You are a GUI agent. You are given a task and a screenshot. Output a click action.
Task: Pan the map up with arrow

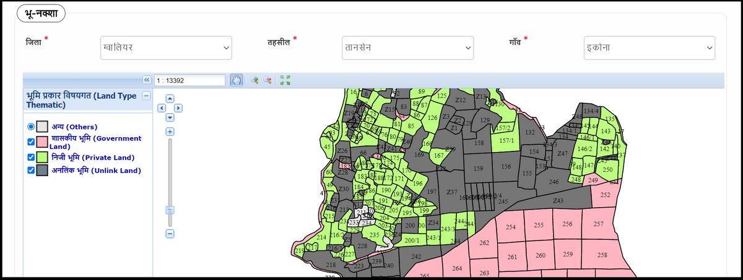(x=170, y=98)
